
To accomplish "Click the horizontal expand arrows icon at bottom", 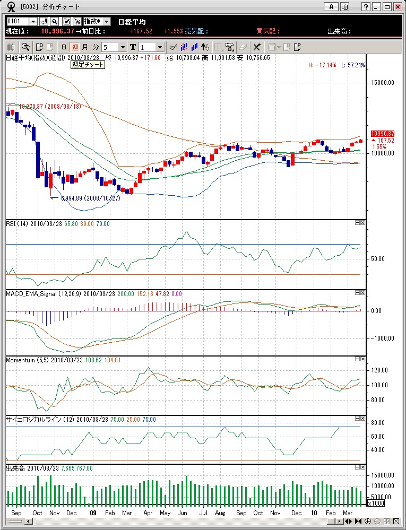I will (349, 522).
